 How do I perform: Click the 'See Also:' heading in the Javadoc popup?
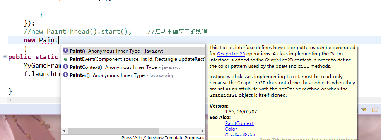(x=220, y=118)
